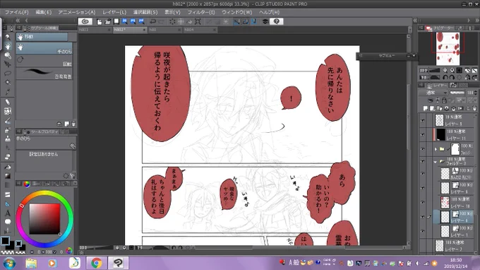Select the Gradient tool
Image resolution: width=480 pixels, height=270 pixels.
click(x=8, y=176)
